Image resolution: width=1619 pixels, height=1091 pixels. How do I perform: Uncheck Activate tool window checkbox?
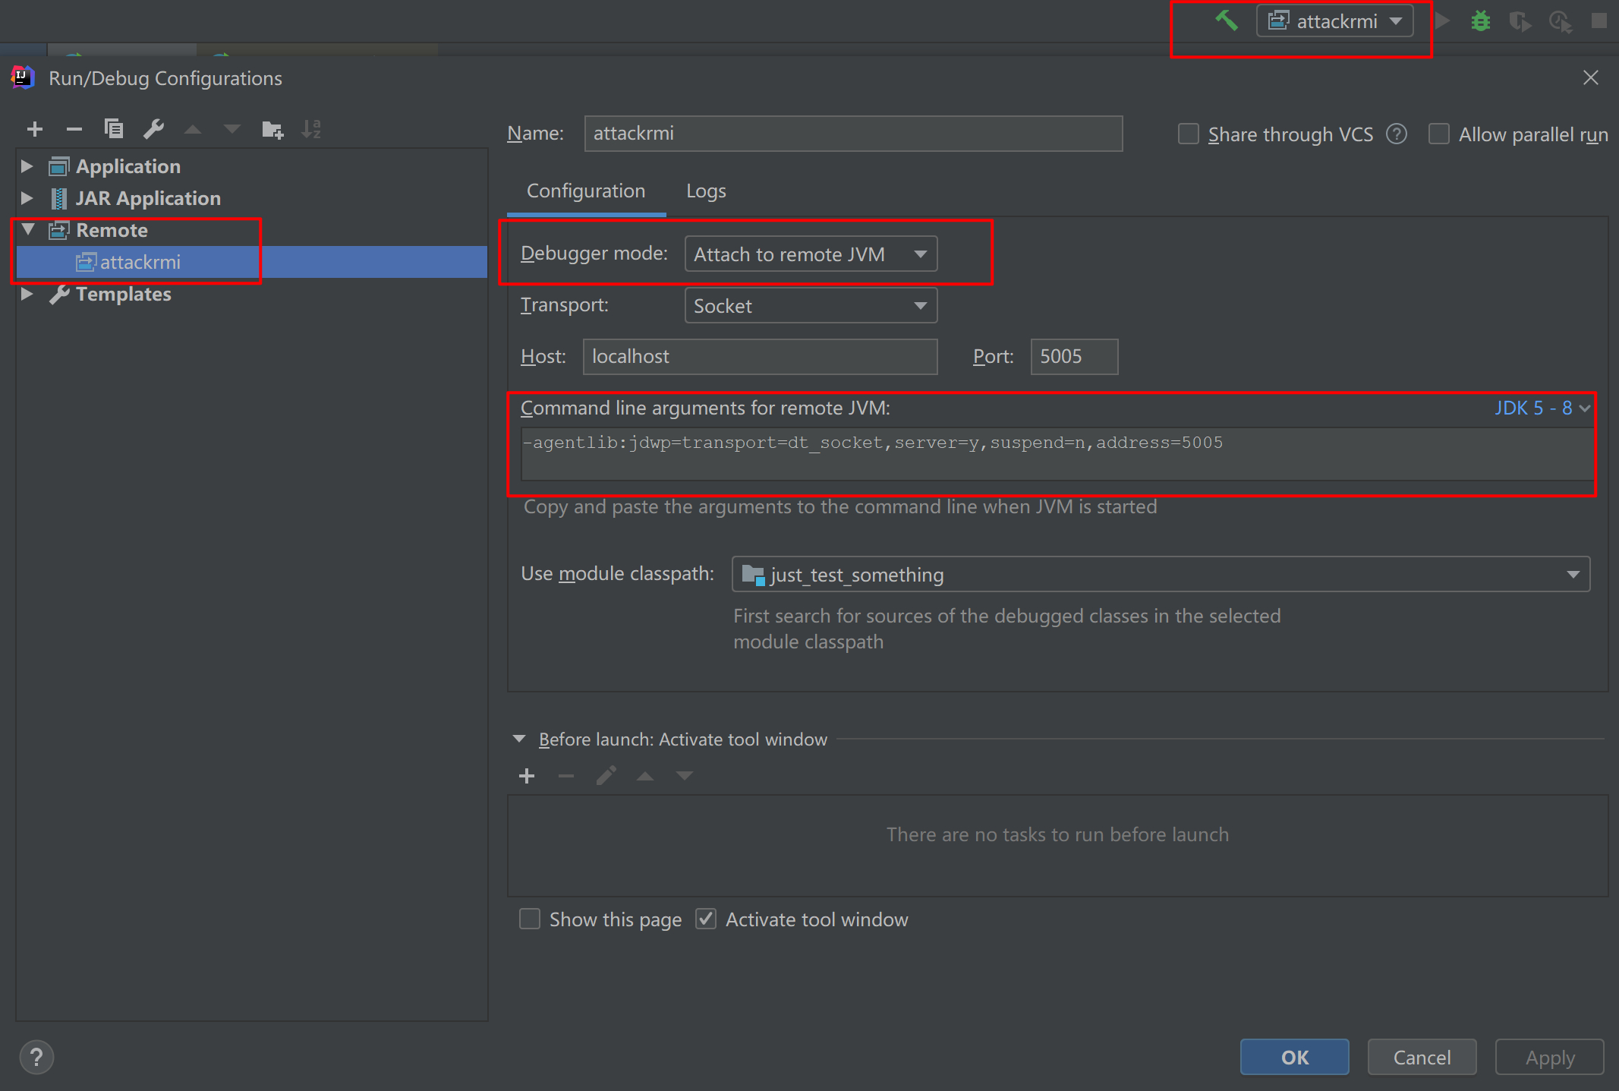(x=706, y=919)
